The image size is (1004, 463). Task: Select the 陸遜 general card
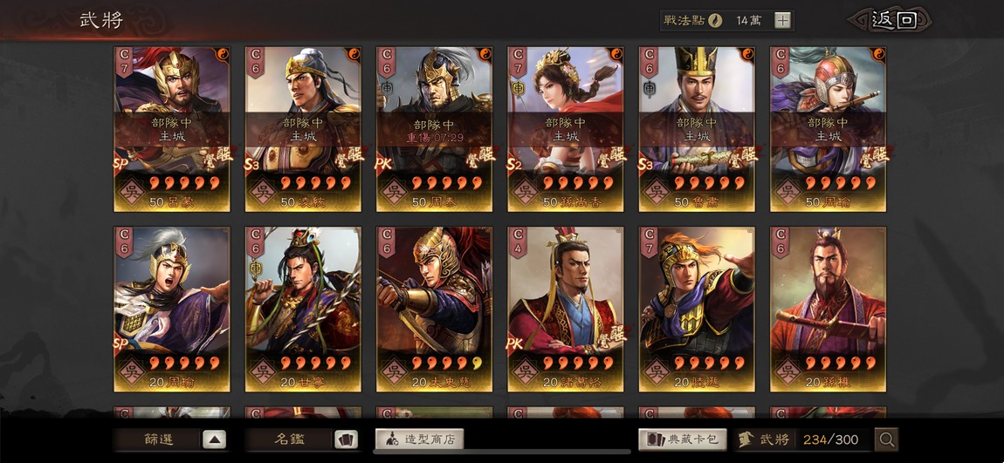(x=697, y=309)
